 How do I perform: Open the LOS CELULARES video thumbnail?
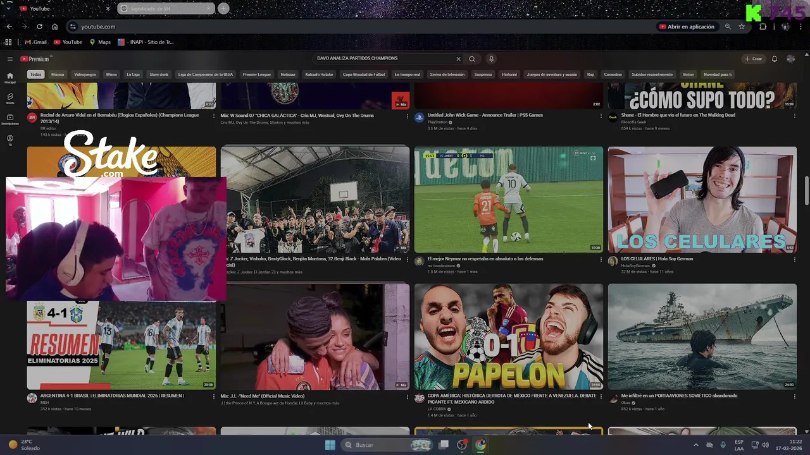pyautogui.click(x=702, y=200)
